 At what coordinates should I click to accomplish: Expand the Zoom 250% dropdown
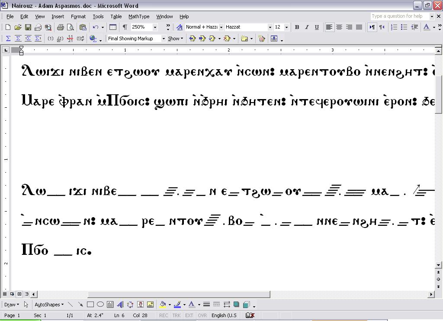[x=155, y=27]
